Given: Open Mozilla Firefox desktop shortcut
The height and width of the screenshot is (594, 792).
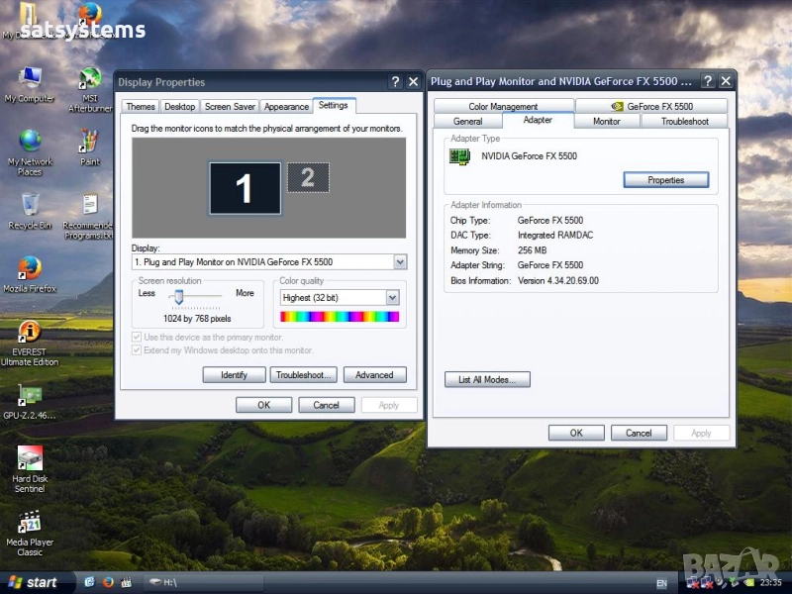Looking at the screenshot, I should 30,269.
